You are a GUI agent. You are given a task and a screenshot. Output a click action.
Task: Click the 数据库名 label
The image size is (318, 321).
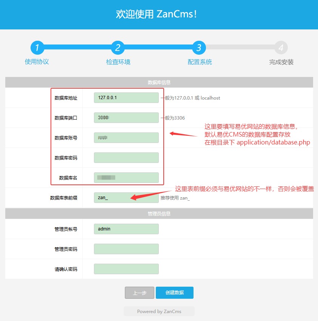pyautogui.click(x=68, y=178)
